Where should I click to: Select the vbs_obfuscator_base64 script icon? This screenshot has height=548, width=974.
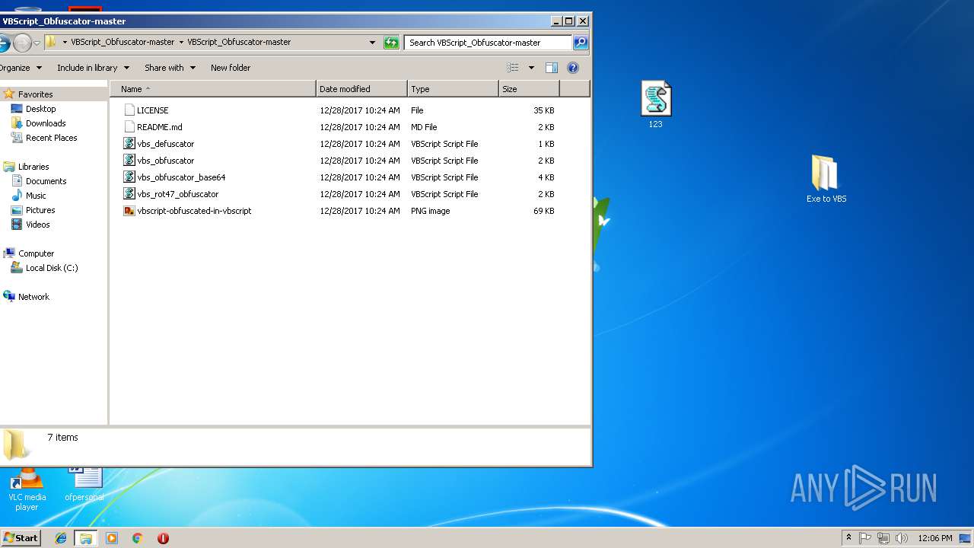pyautogui.click(x=129, y=177)
